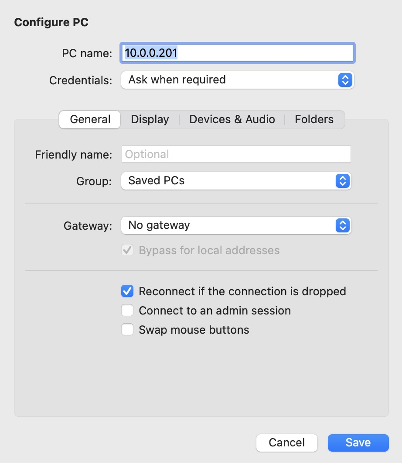Open the Devices & Audio tab

tap(232, 120)
